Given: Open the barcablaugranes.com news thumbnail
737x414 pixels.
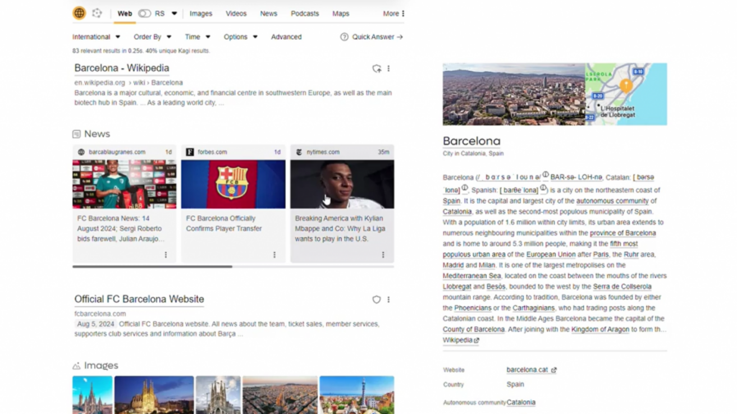Looking at the screenshot, I should pyautogui.click(x=124, y=184).
